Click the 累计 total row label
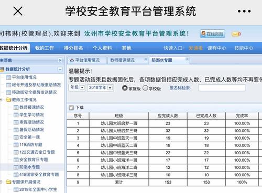This screenshot has height=193, width=262. pos(119,182)
